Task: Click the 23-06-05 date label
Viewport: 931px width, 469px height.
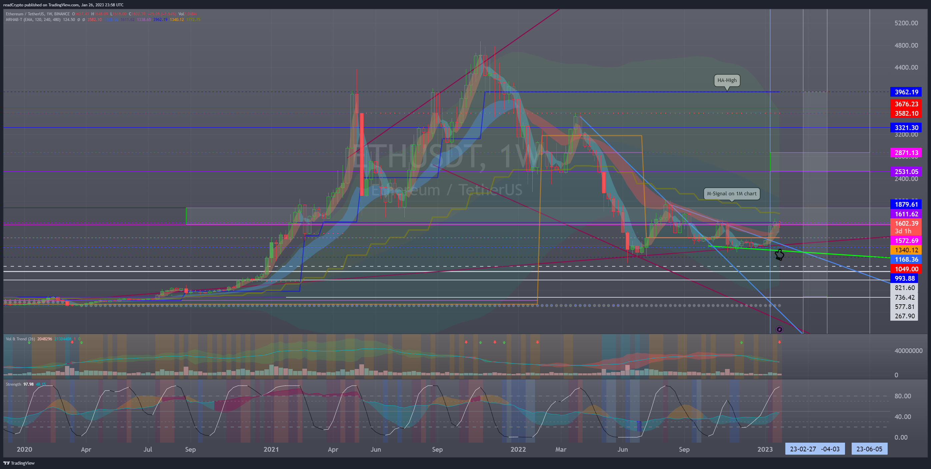Action: (x=869, y=449)
